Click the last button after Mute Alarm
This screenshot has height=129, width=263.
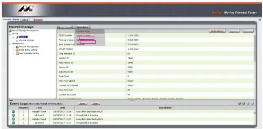coord(248,31)
